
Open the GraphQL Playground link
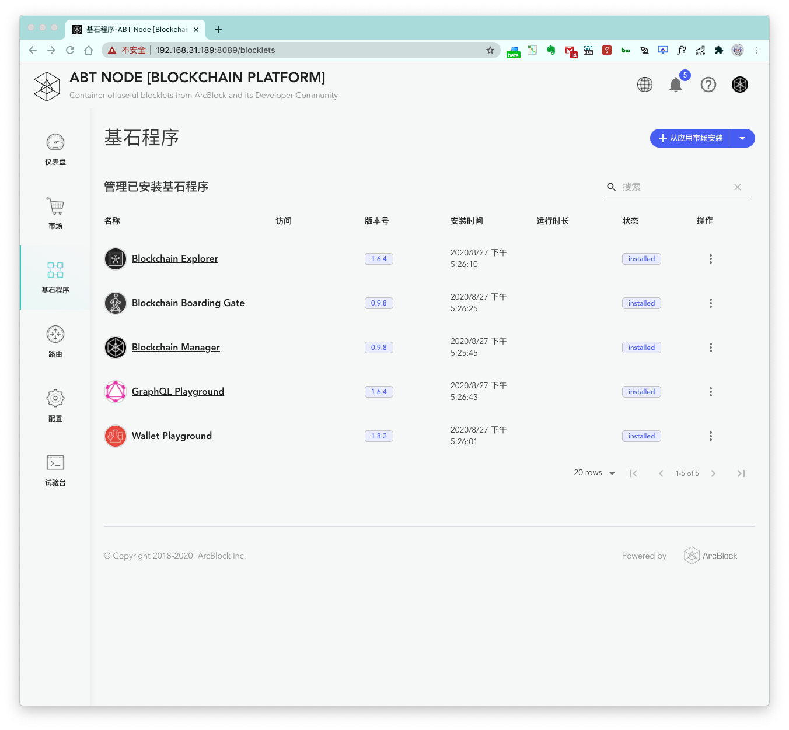(x=178, y=392)
